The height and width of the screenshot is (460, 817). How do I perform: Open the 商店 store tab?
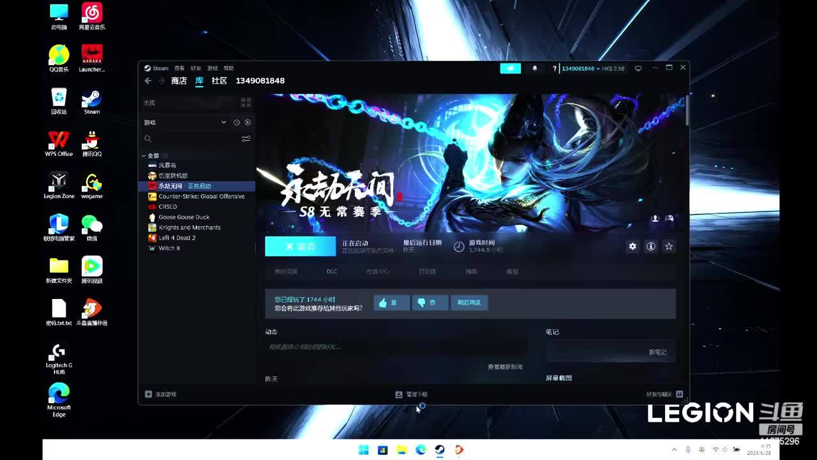coord(179,81)
